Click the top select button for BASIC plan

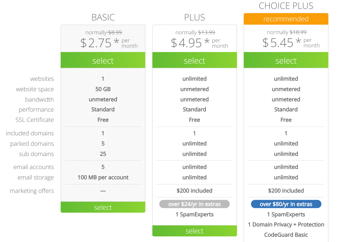(103, 60)
